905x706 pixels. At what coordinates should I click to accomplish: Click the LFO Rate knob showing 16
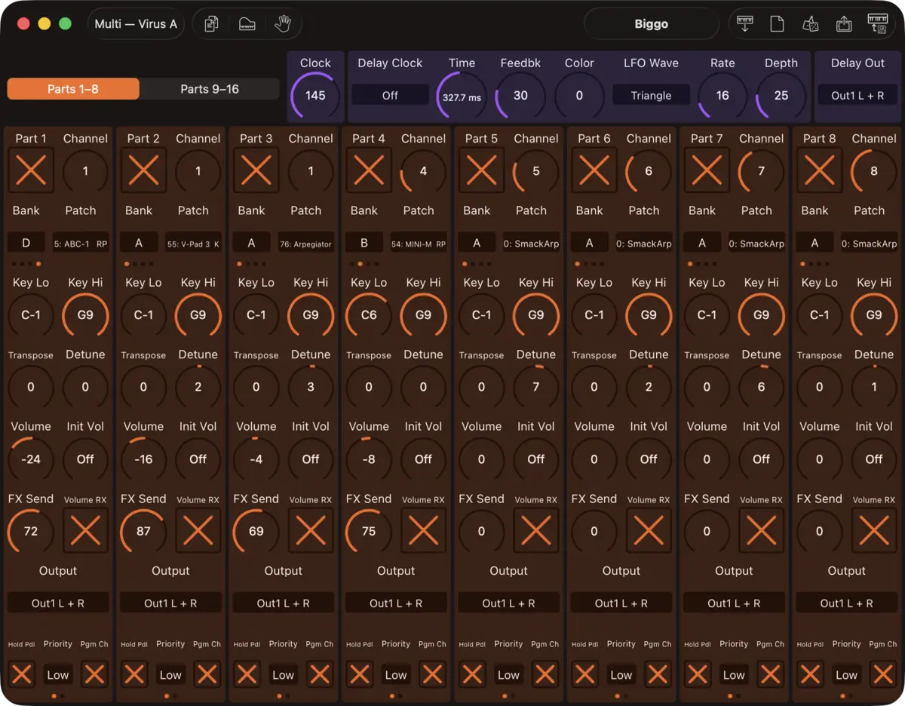pyautogui.click(x=722, y=95)
